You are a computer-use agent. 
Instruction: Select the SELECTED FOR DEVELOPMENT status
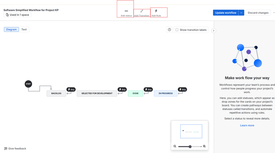97,93
